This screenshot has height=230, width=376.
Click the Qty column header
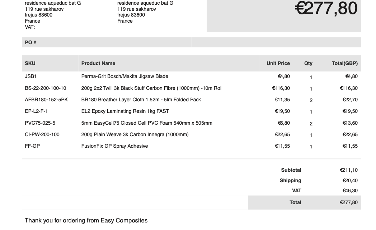coord(308,63)
